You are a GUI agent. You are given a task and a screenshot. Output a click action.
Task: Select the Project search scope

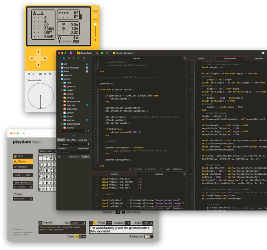(61, 140)
